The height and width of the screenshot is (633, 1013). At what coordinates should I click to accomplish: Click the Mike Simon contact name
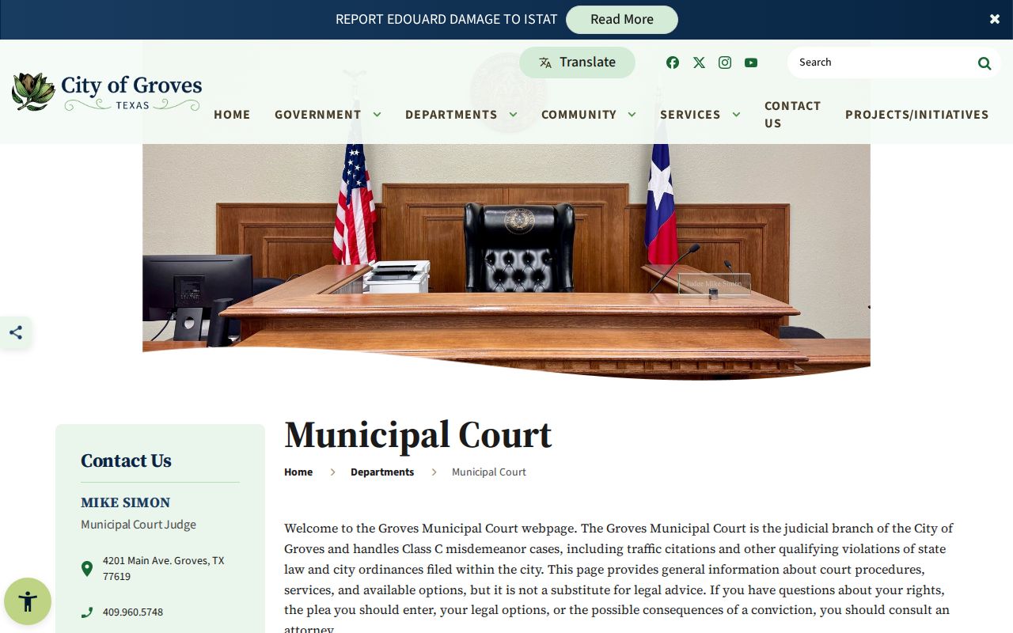click(125, 502)
